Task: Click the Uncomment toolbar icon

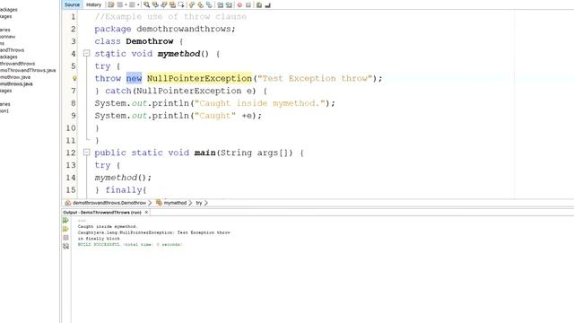Action: pyautogui.click(x=267, y=4)
